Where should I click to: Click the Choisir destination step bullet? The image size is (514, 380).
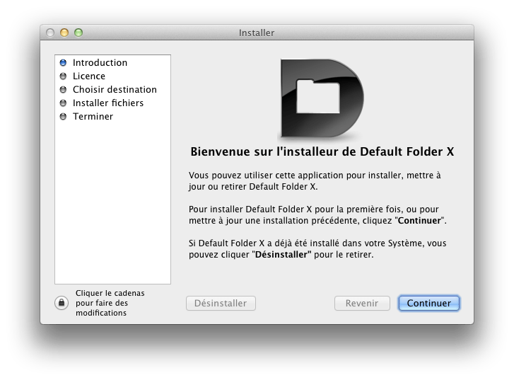(x=63, y=89)
